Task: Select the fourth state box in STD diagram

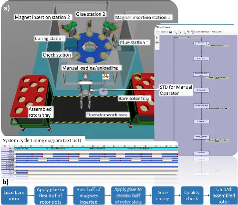Action: click(201, 90)
